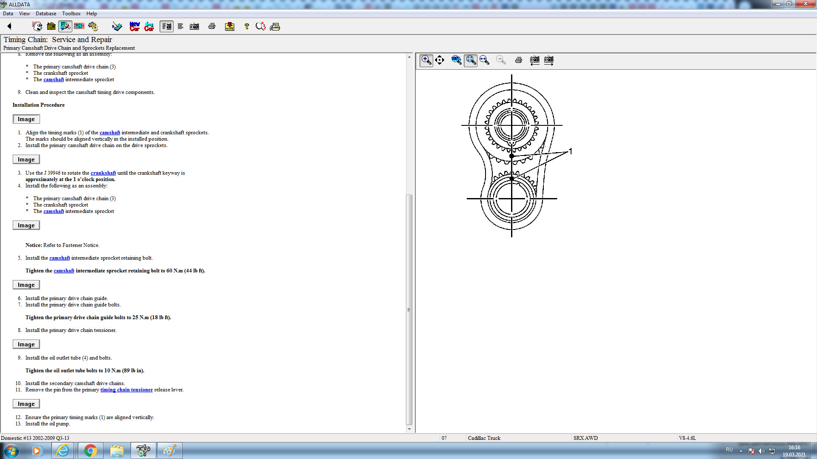817x459 pixels.
Task: Open Google Chrome from the taskbar
Action: coord(90,450)
